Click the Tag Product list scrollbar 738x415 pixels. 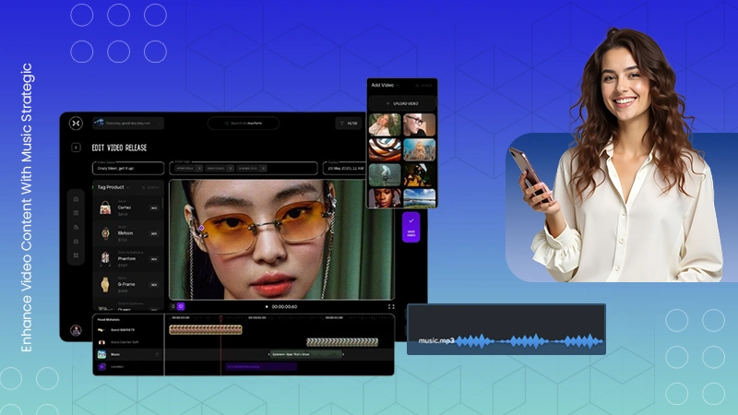[x=163, y=204]
